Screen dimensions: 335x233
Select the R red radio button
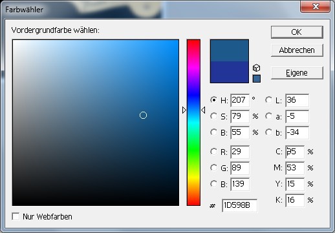click(x=213, y=152)
